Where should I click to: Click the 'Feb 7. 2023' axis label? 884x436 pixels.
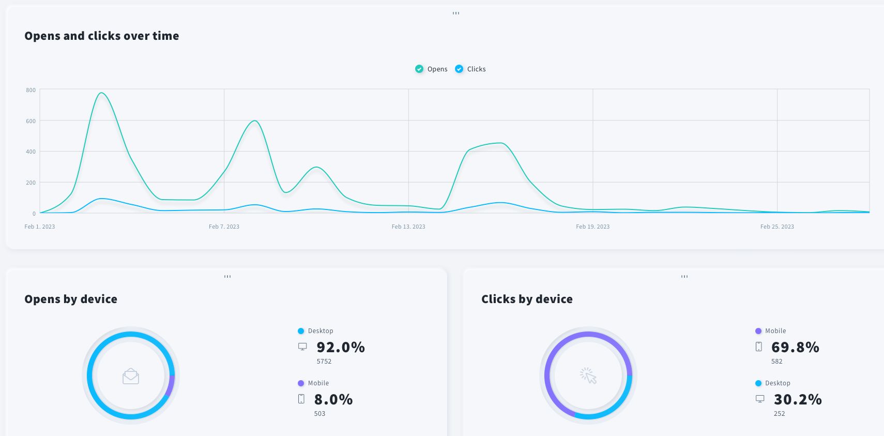coord(224,227)
